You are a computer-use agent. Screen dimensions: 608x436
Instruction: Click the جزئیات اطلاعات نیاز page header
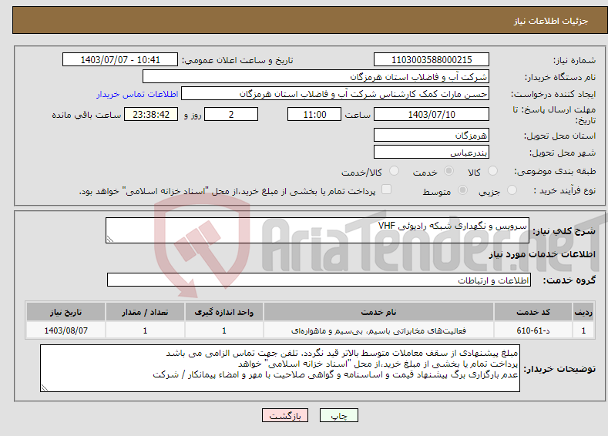pos(551,21)
